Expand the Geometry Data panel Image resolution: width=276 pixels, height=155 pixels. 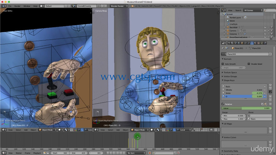point(230,151)
